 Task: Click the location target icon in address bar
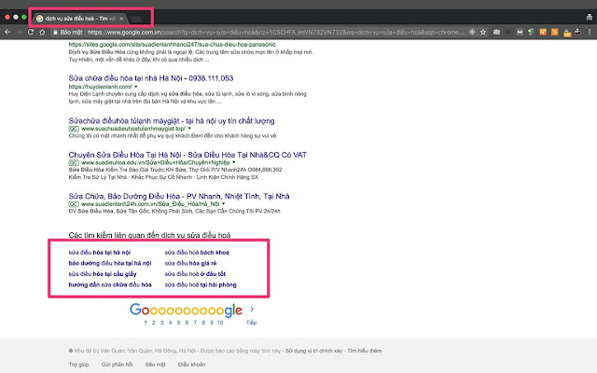[472, 33]
